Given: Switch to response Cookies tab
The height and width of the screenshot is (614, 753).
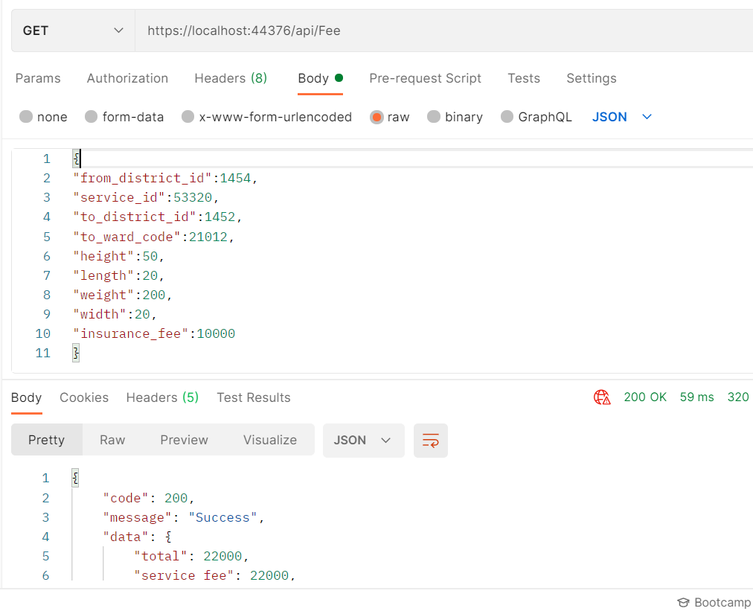Looking at the screenshot, I should point(84,397).
